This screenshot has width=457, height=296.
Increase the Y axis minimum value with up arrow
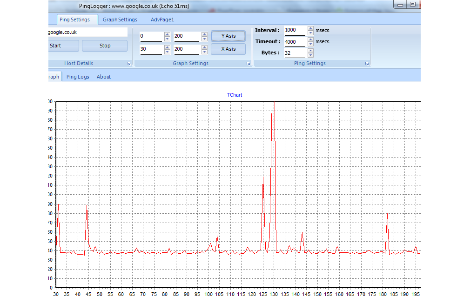[167, 34]
